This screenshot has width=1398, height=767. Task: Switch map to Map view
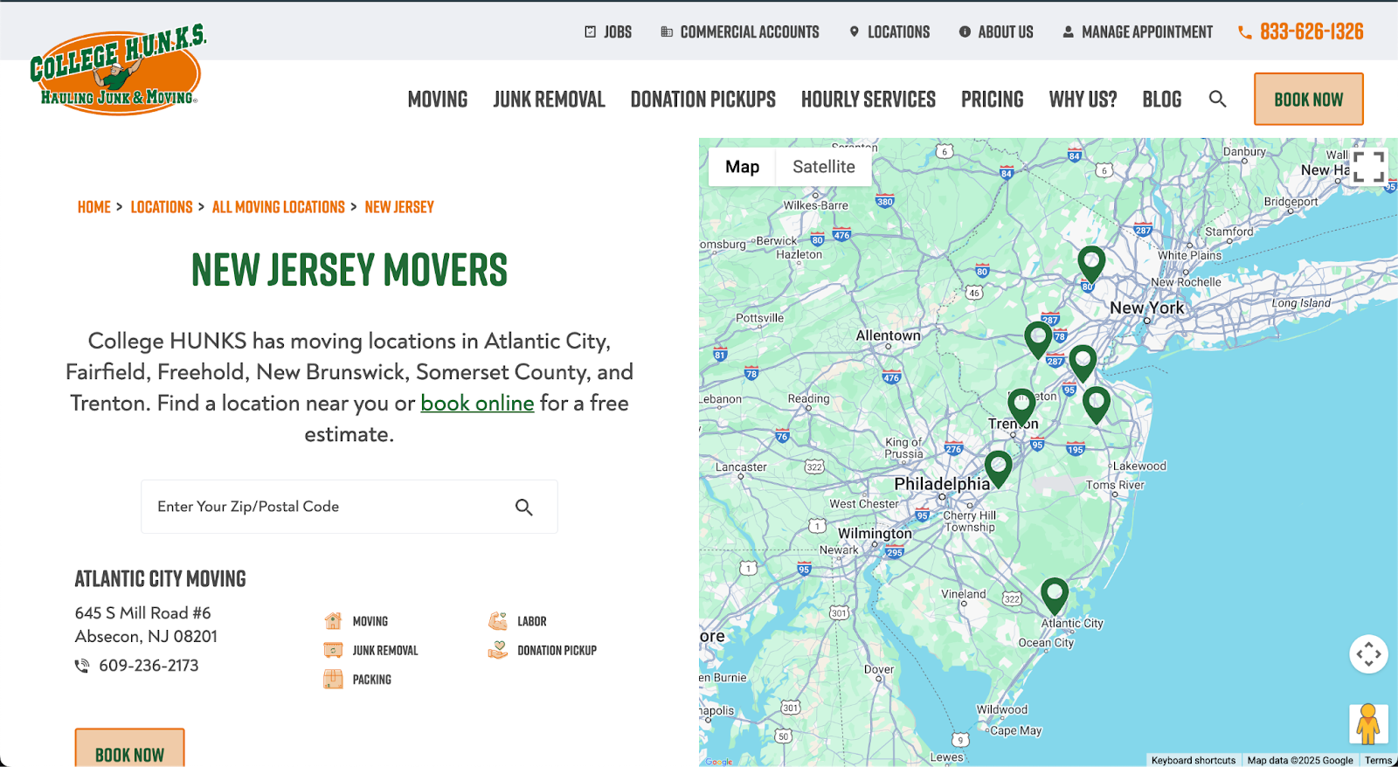point(742,167)
